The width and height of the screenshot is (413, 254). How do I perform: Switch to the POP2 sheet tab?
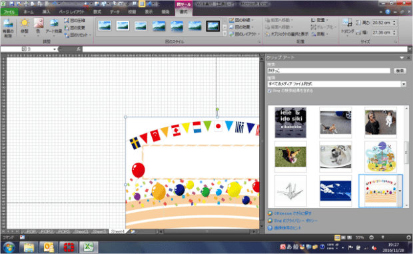(x=47, y=231)
